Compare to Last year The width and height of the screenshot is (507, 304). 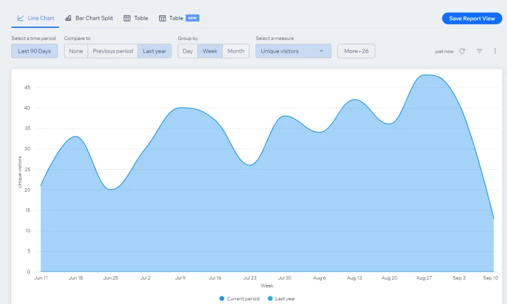(x=155, y=51)
